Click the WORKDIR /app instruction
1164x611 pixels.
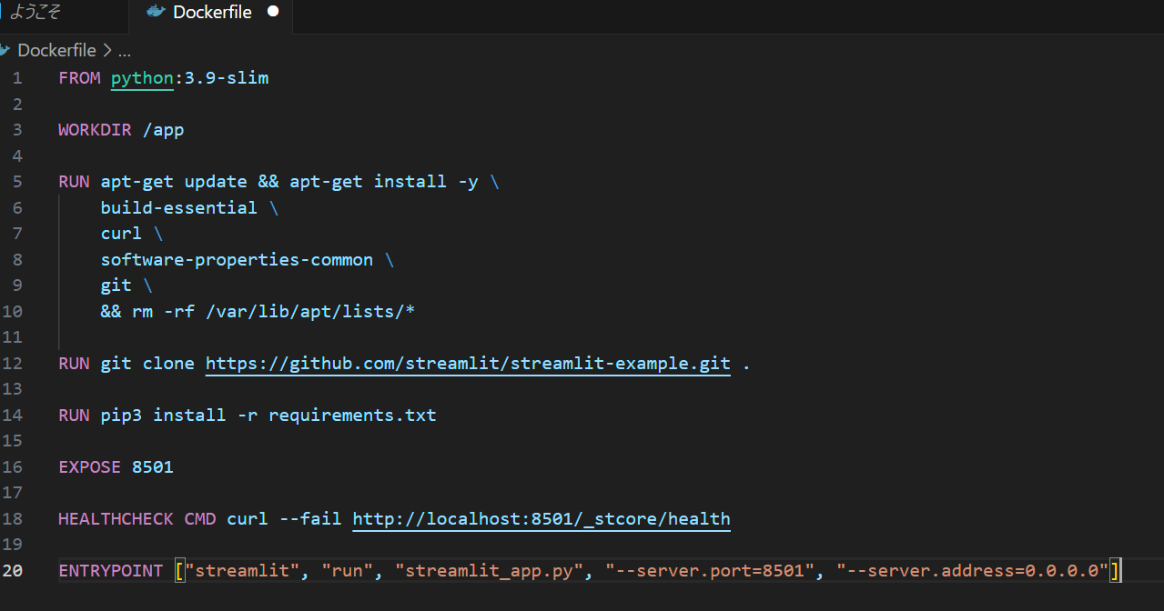coord(120,129)
